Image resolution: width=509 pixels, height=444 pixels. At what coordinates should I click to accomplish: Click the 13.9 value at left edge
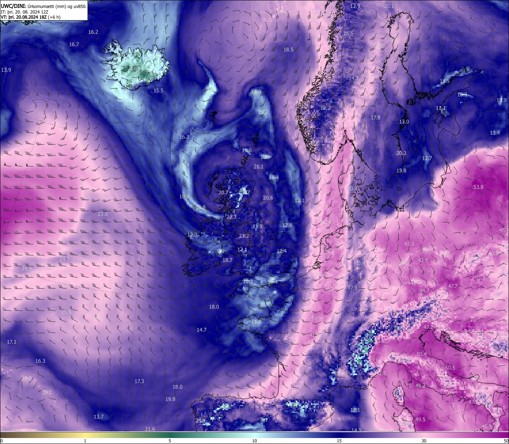point(6,70)
